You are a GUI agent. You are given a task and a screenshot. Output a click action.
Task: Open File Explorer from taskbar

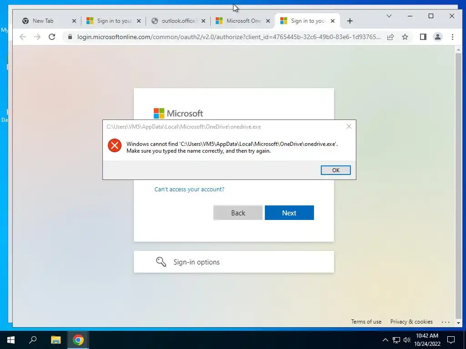point(56,340)
